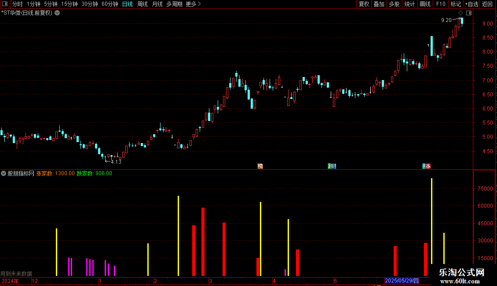Click the tallest yellow indicator bar
Viewport: 497px width, 286px height.
click(432, 221)
